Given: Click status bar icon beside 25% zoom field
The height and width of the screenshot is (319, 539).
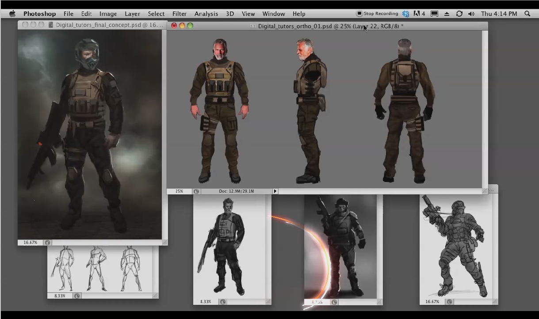Looking at the screenshot, I should (196, 191).
